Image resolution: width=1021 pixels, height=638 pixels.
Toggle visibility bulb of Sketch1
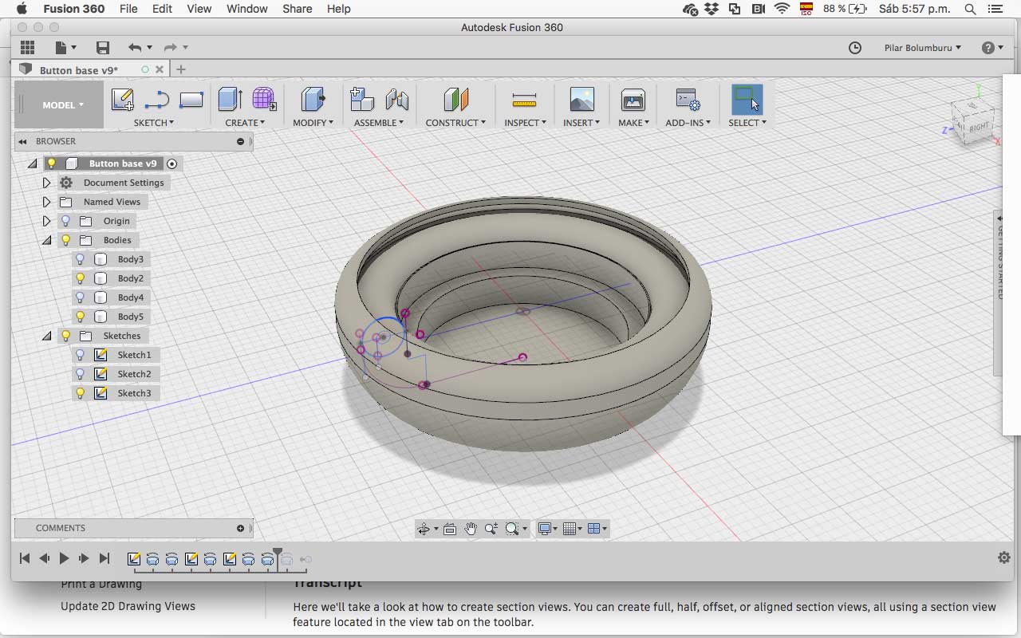(x=80, y=355)
